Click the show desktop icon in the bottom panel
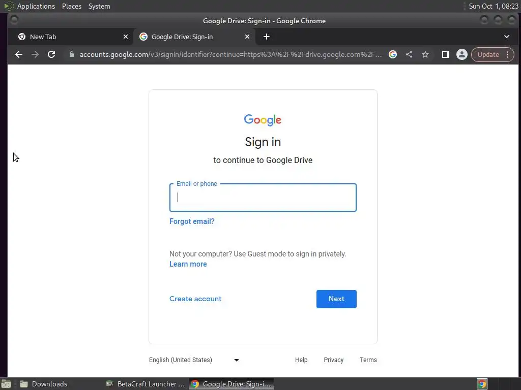This screenshot has width=521, height=390. 6,384
